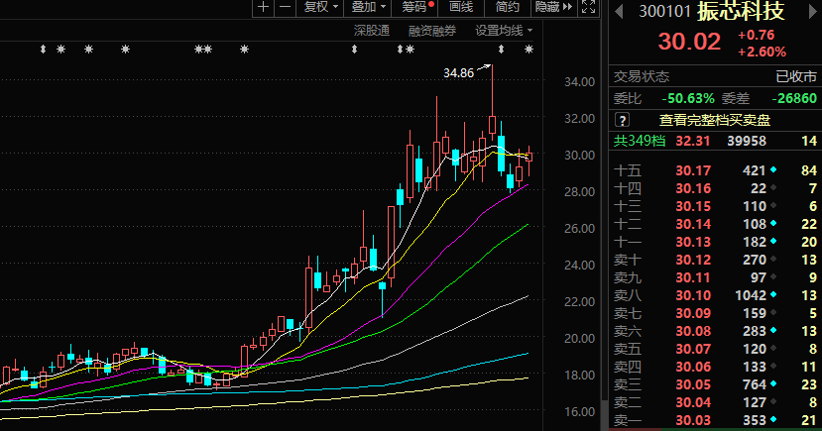Click the minus zoom-out chart icon
Screen dimensions: 822x431
tap(285, 7)
